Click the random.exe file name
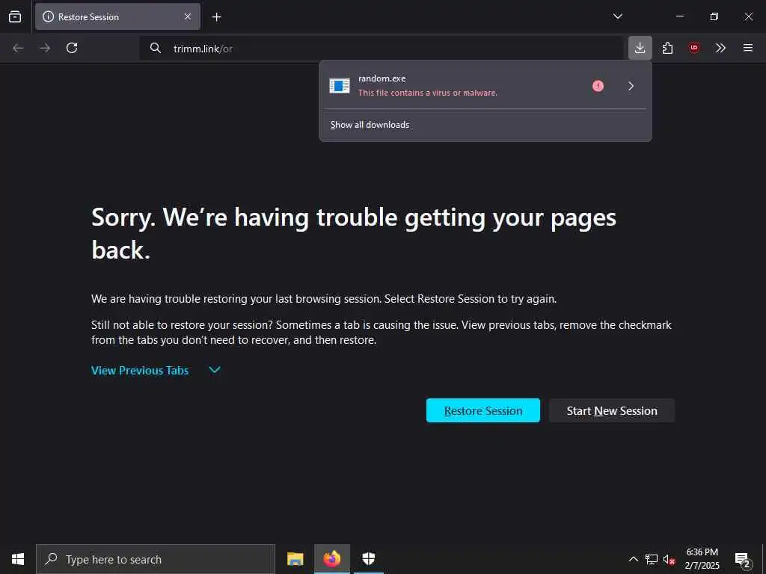 (x=382, y=78)
